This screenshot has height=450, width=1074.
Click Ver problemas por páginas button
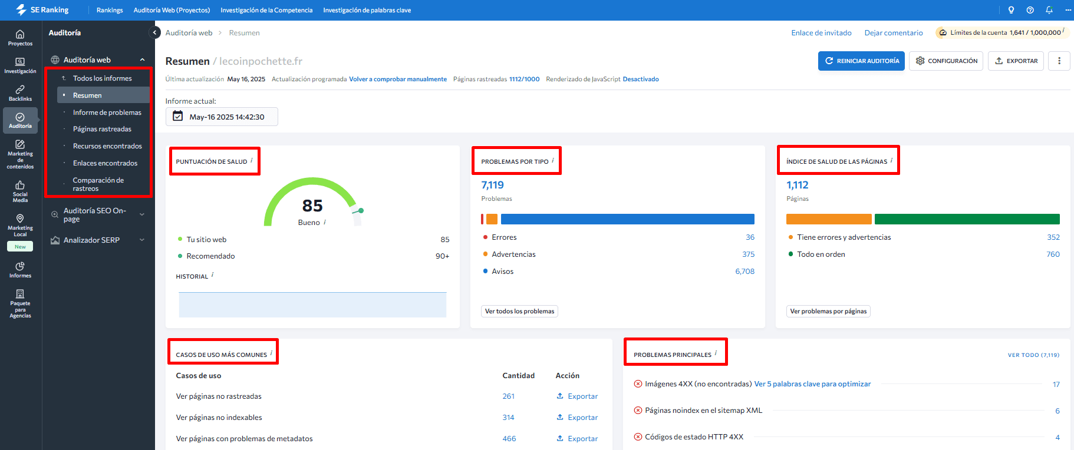[828, 311]
